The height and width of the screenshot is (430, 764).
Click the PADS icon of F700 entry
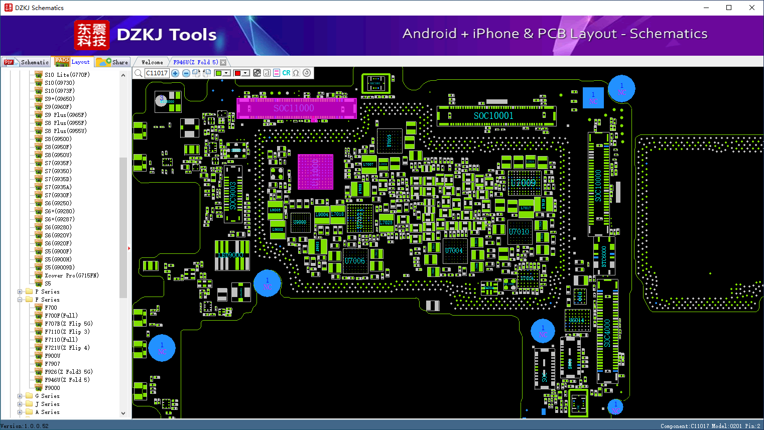pyautogui.click(x=39, y=308)
